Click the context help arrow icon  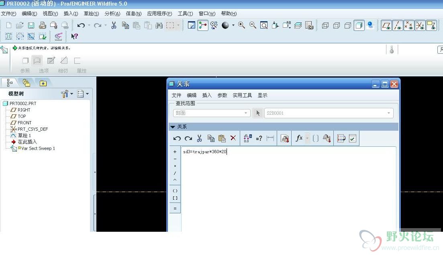tap(75, 36)
